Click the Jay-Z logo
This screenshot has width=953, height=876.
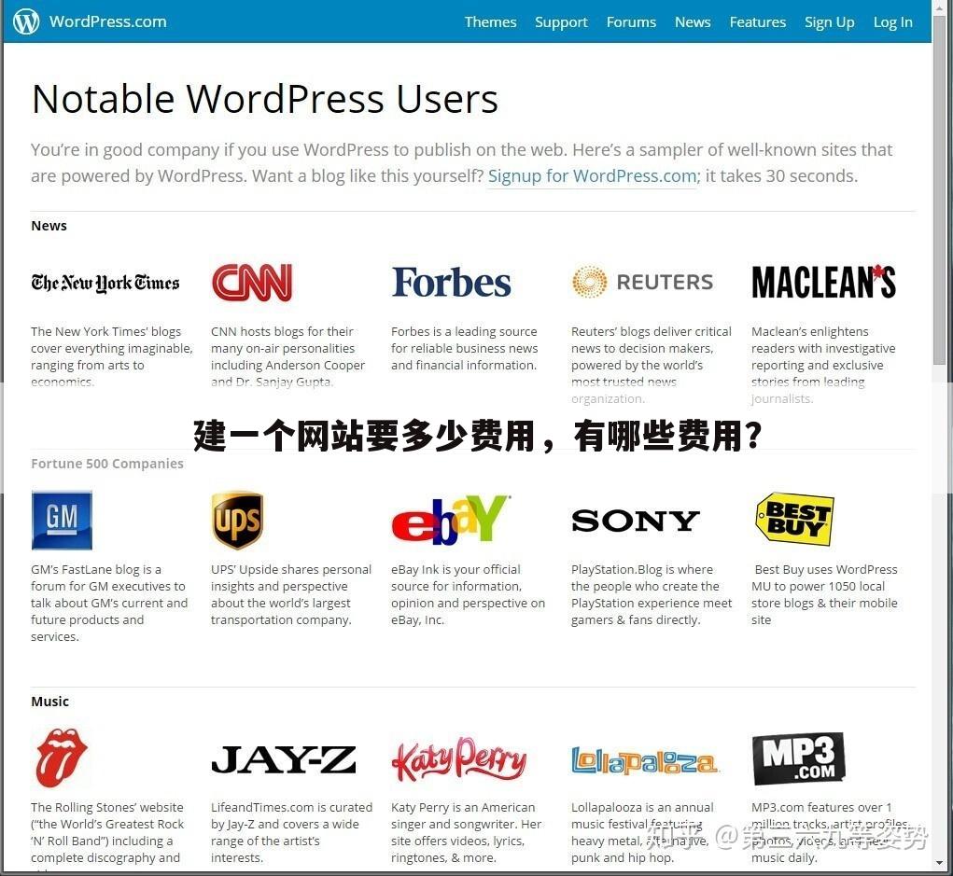283,759
